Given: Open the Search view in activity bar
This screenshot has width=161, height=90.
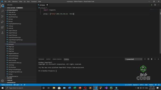Looking at the screenshot, I should click(x=2, y=11).
